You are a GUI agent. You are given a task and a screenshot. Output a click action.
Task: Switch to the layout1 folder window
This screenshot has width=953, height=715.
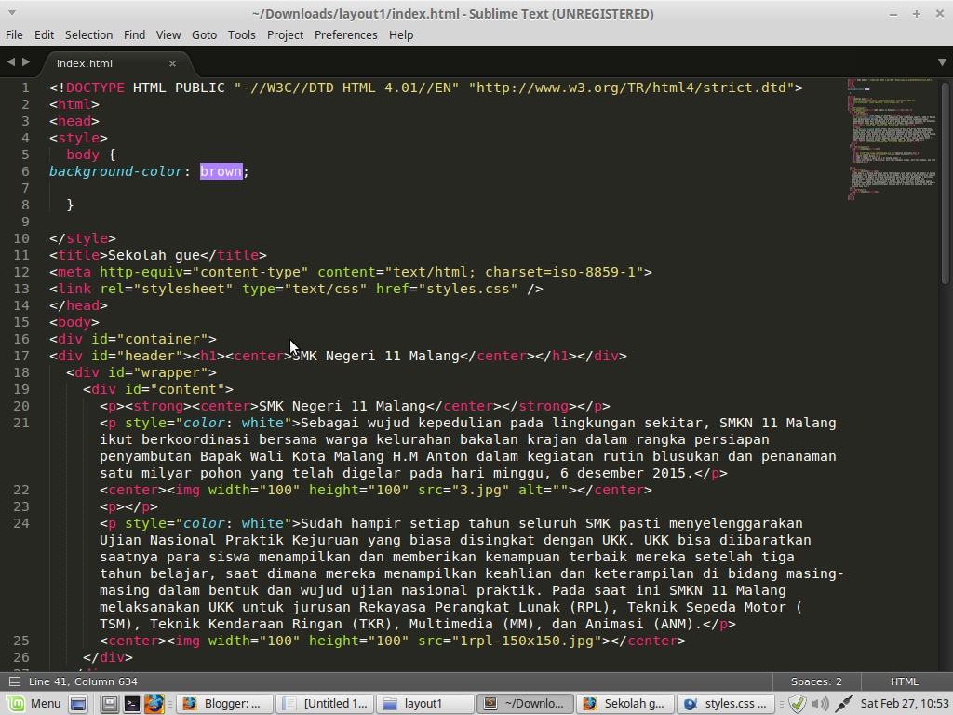point(424,704)
